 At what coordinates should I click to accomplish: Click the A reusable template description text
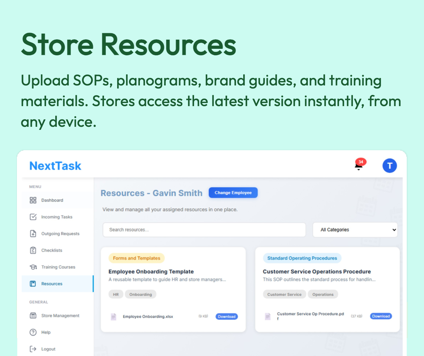click(x=167, y=280)
